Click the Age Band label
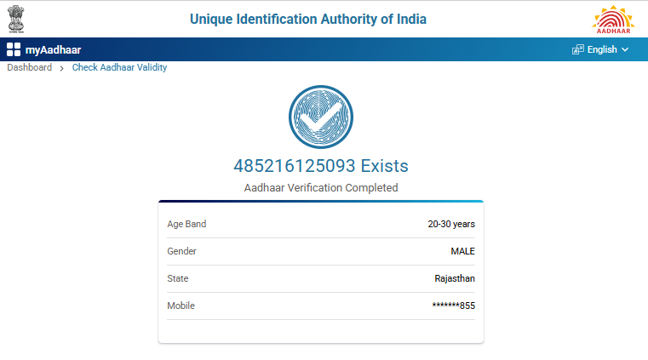 186,224
